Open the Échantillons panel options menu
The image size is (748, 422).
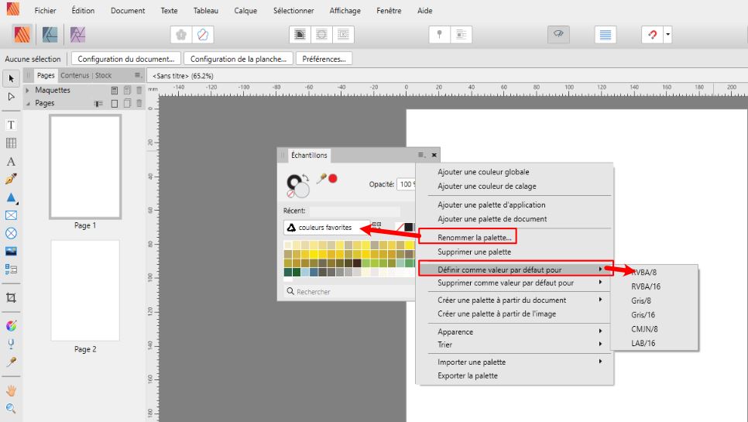coord(422,155)
